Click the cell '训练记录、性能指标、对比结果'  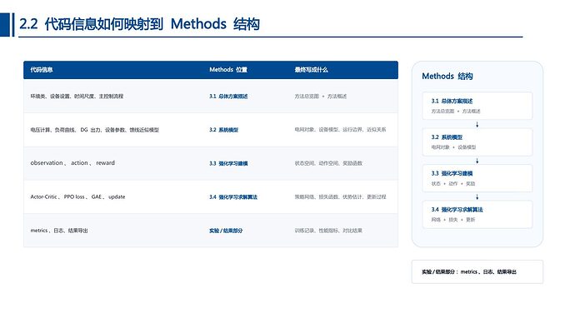tap(328, 231)
